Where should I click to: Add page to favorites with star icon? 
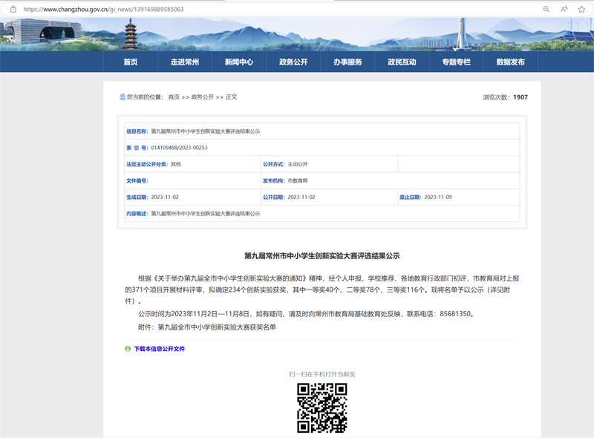coord(581,9)
